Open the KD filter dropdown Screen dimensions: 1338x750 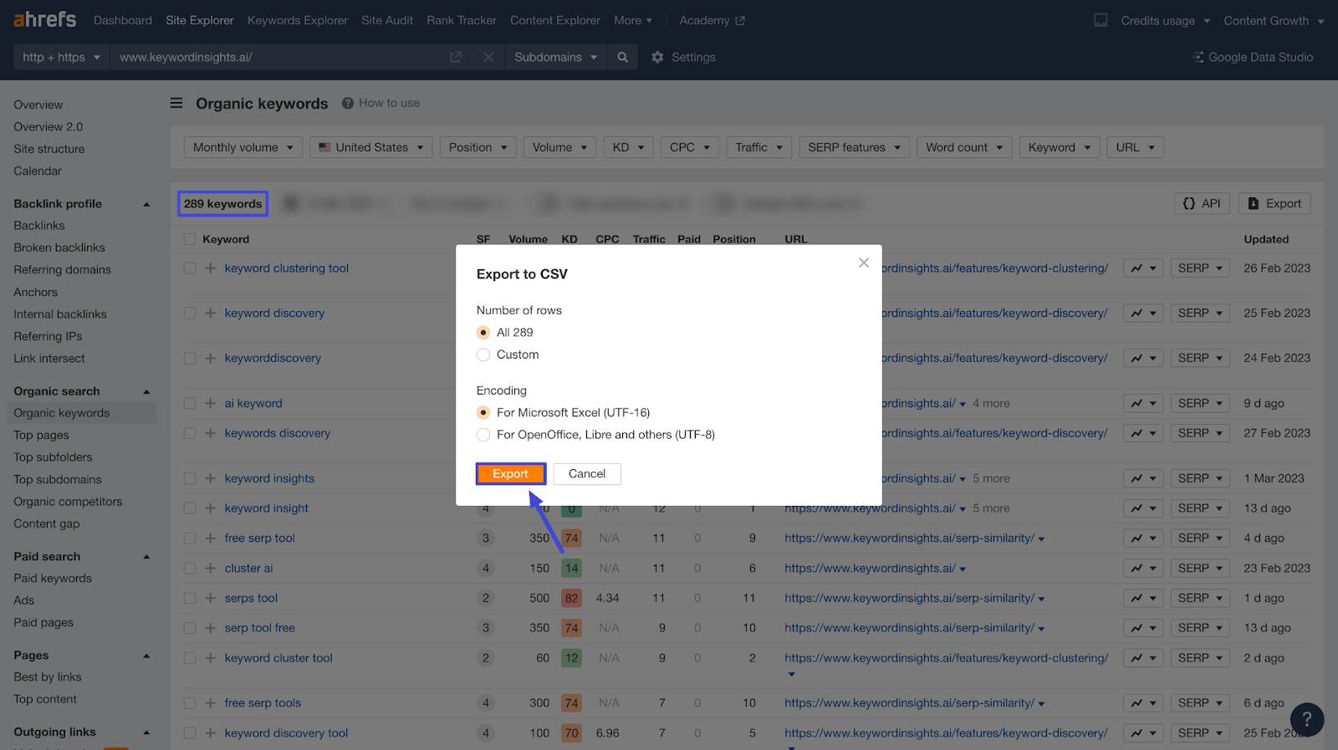click(x=628, y=147)
